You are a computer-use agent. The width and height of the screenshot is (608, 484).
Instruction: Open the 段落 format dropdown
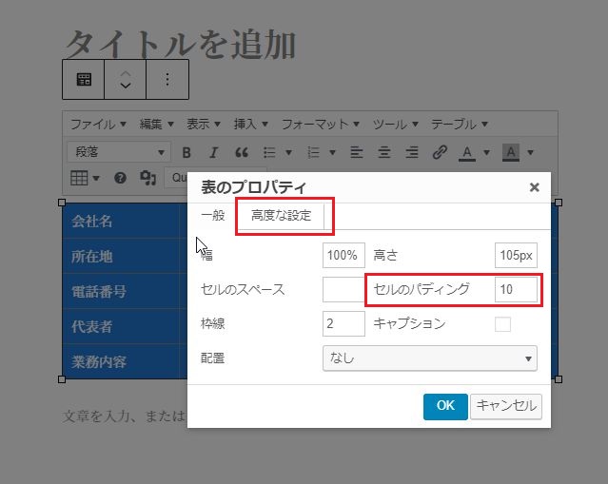119,152
